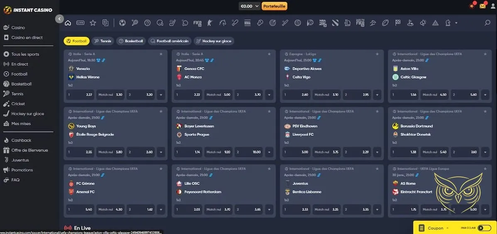Click the Portefeuille button
The width and height of the screenshot is (497, 234).
click(x=274, y=6)
